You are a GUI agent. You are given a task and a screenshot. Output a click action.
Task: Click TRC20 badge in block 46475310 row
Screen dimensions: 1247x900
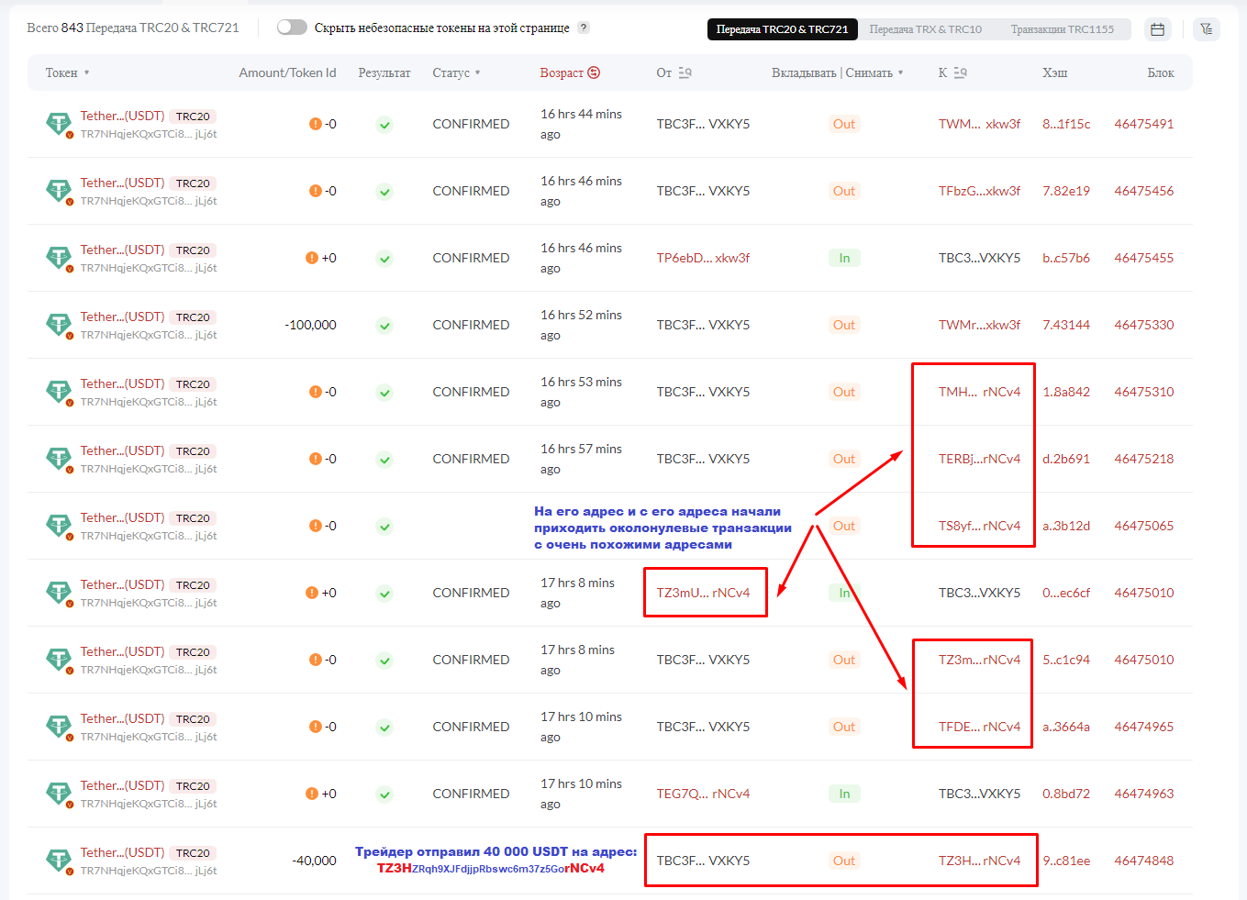pos(193,384)
